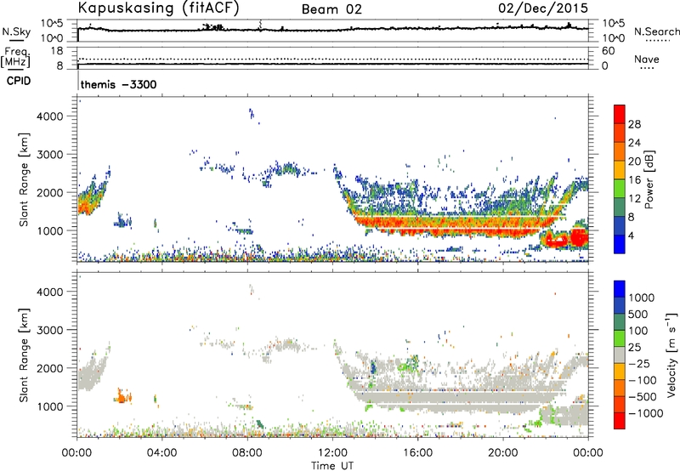Click the '-1000' value on the velocity colorbar
Screen dimensions: 680x471
pyautogui.click(x=646, y=413)
